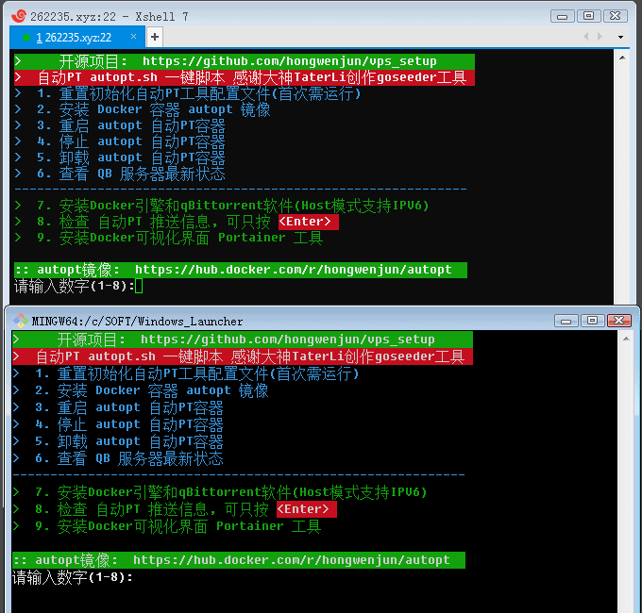
Task: Click the MINGW64 prompt line 请输入数字(1-8):
Action: pyautogui.click(x=73, y=577)
